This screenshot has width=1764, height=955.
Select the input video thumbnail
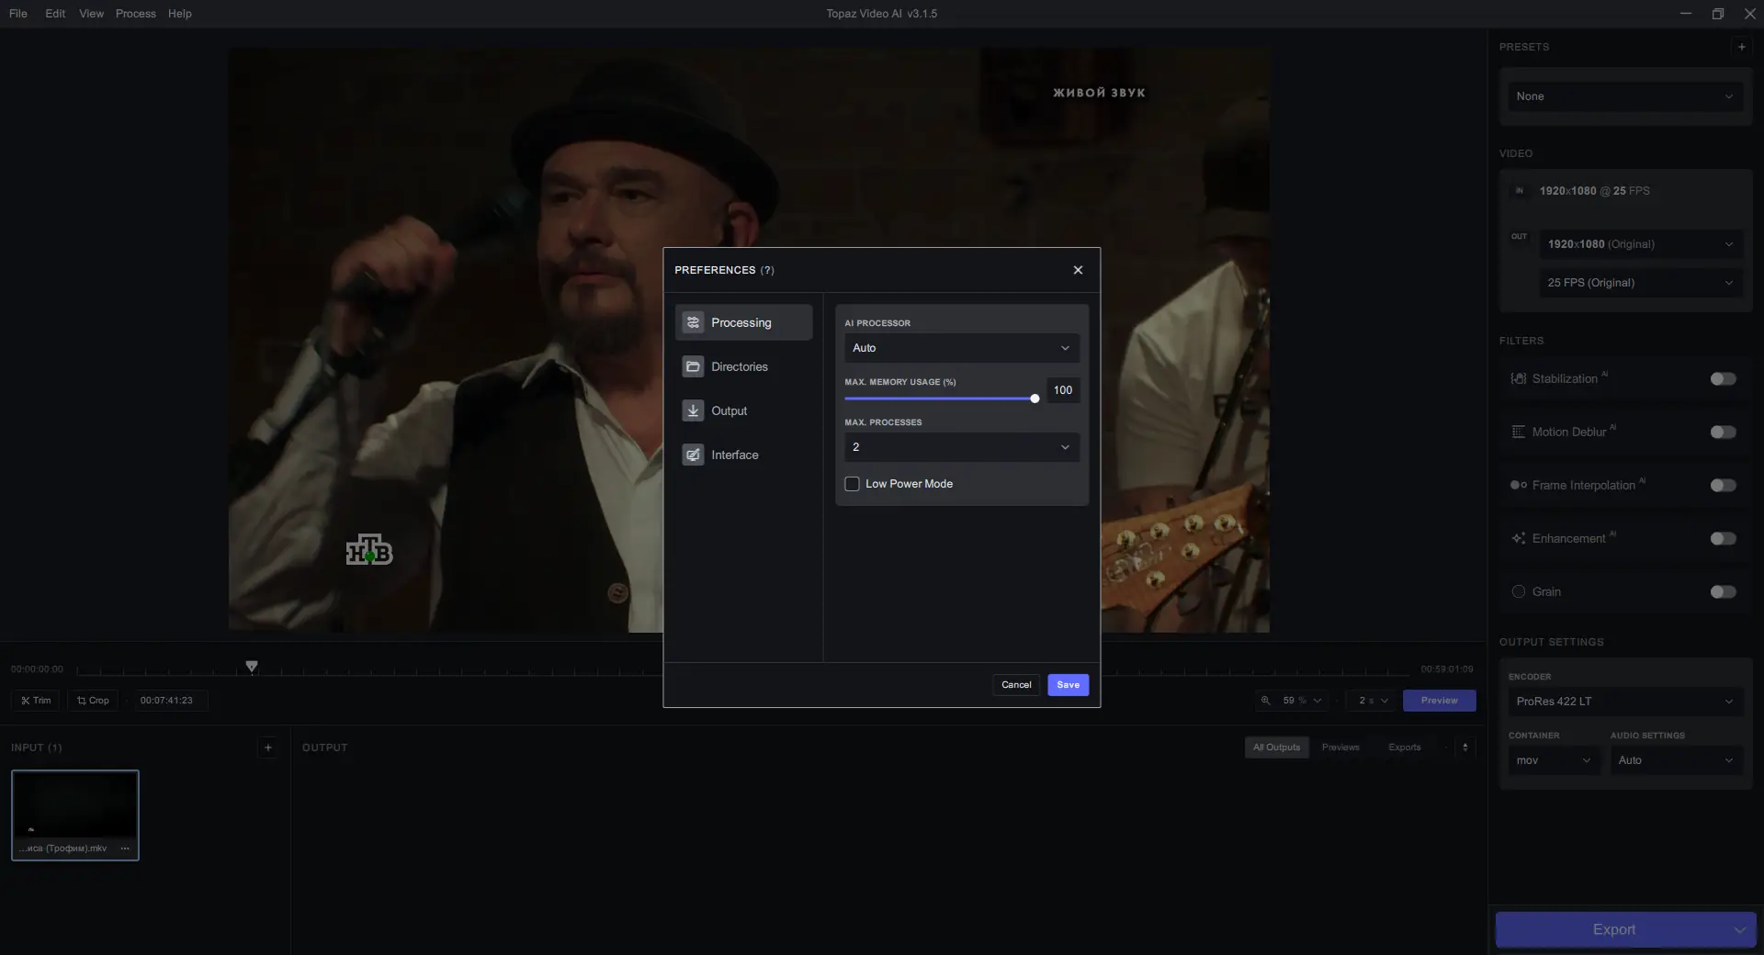75,815
